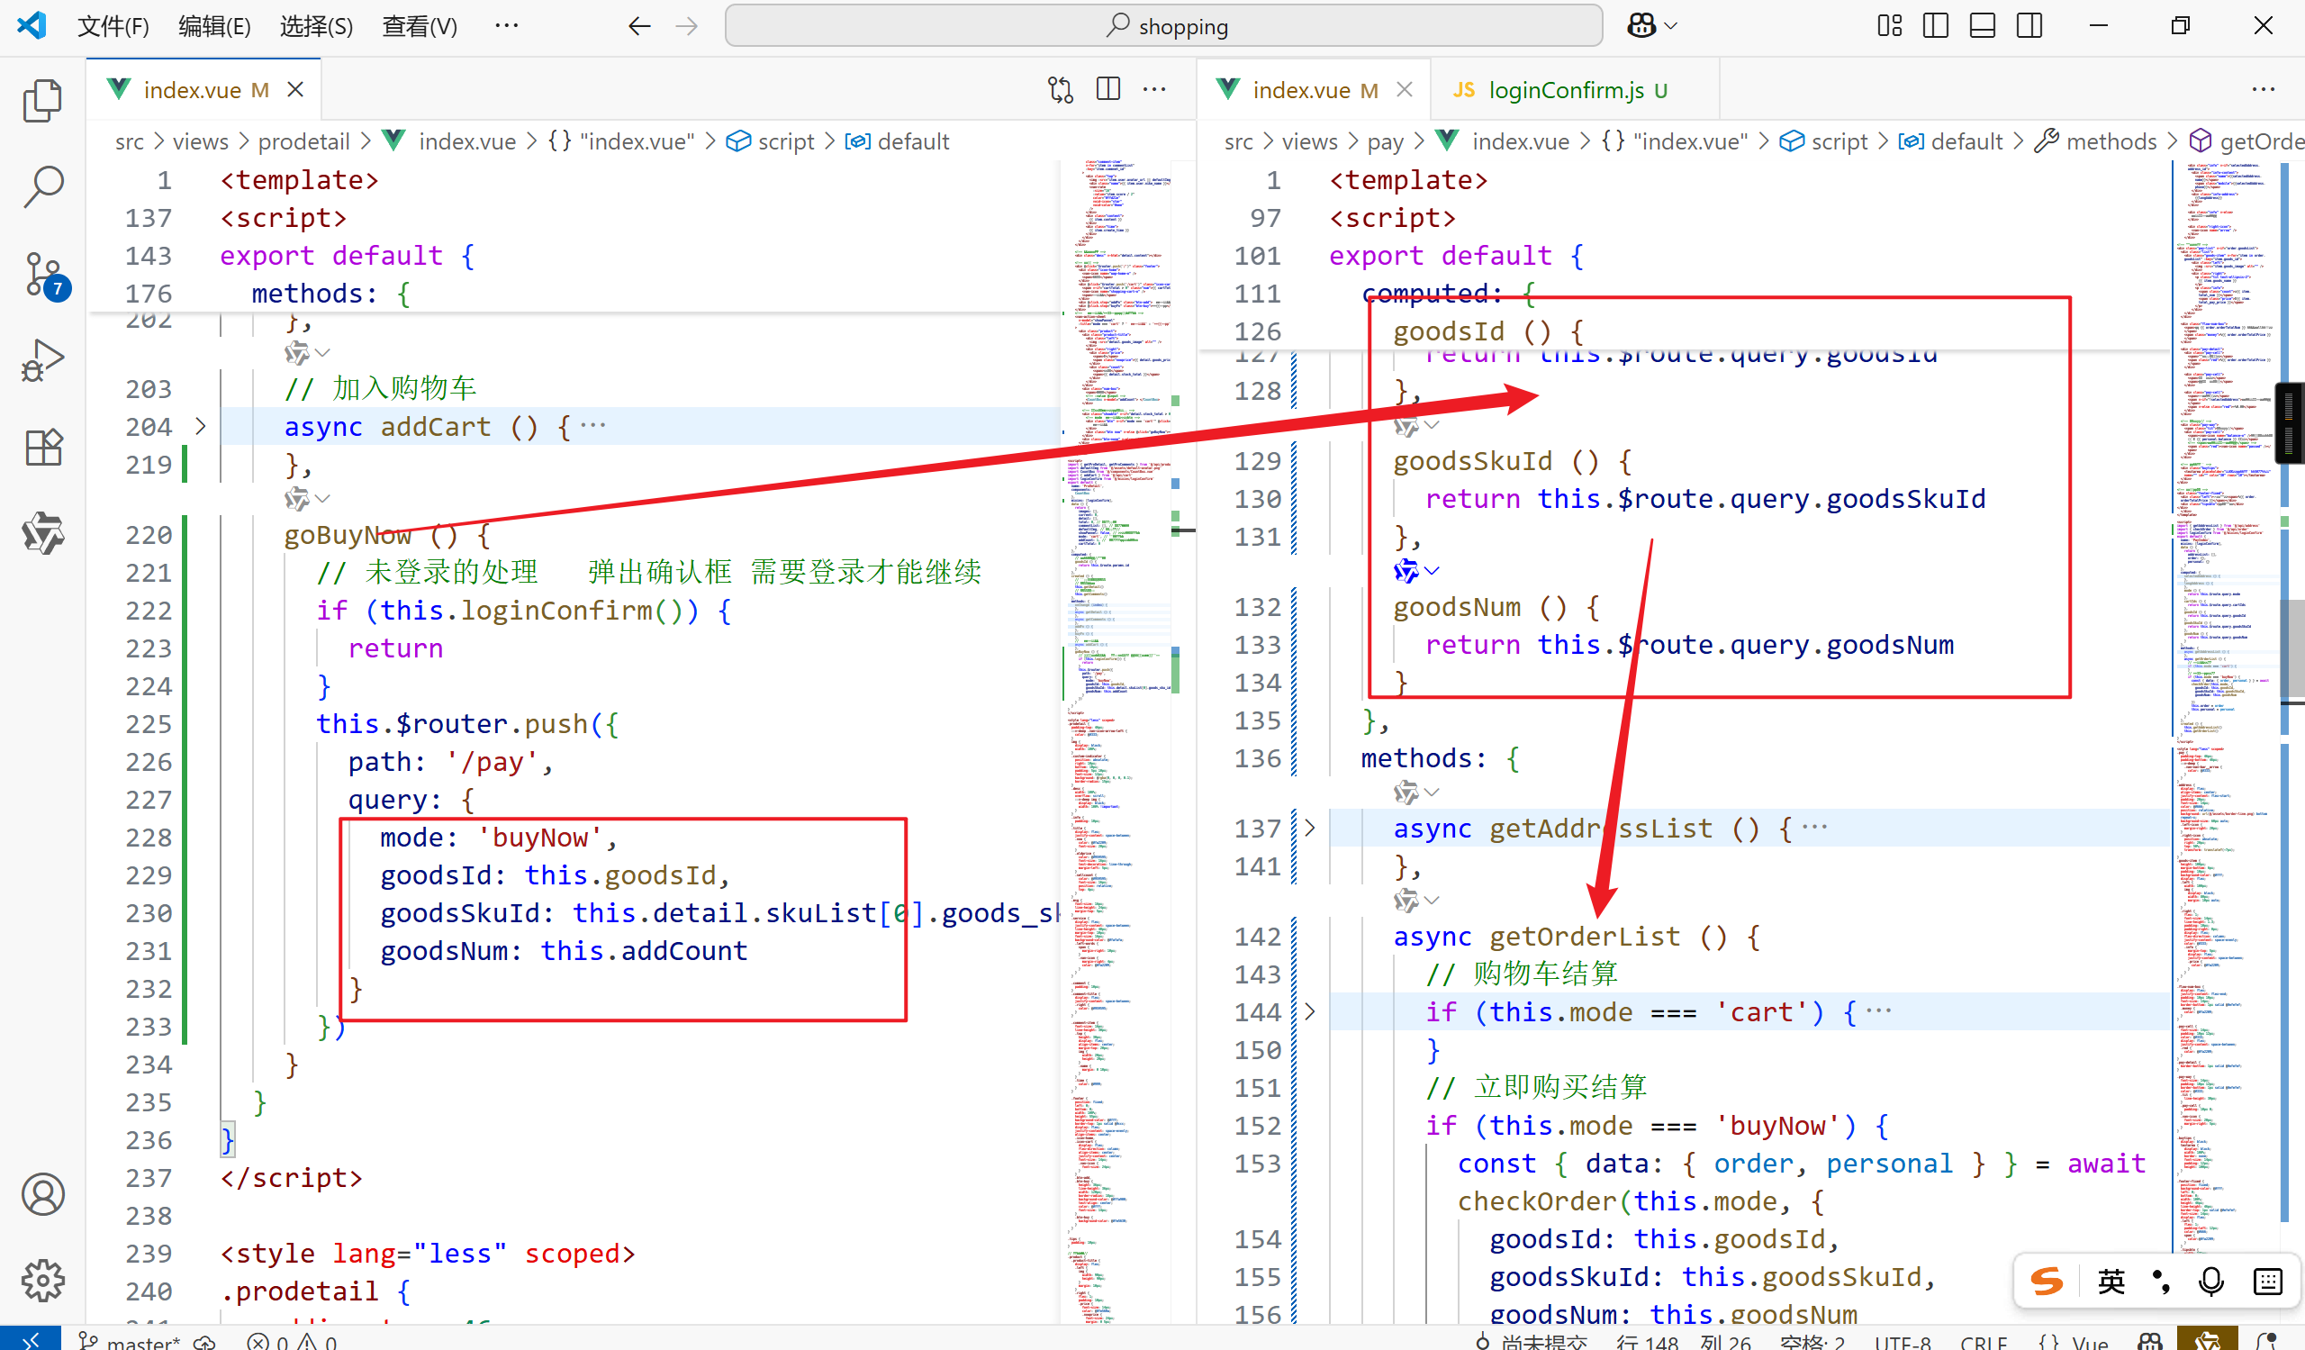
Task: Click the prodetail breadcrumb in left editor
Action: pos(303,141)
